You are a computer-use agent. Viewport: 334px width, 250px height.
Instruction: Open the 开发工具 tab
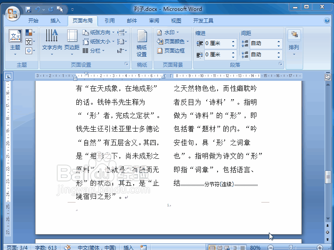pos(203,20)
